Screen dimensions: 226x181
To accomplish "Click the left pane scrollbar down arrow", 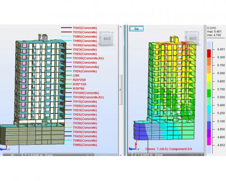I will pos(121,155).
